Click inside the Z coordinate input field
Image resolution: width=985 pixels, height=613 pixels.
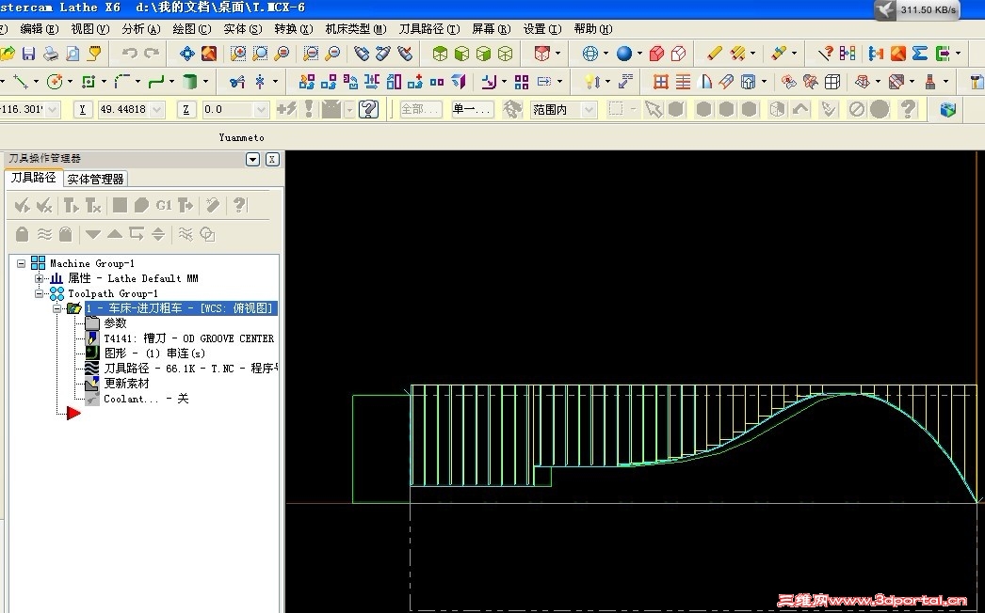(x=225, y=110)
